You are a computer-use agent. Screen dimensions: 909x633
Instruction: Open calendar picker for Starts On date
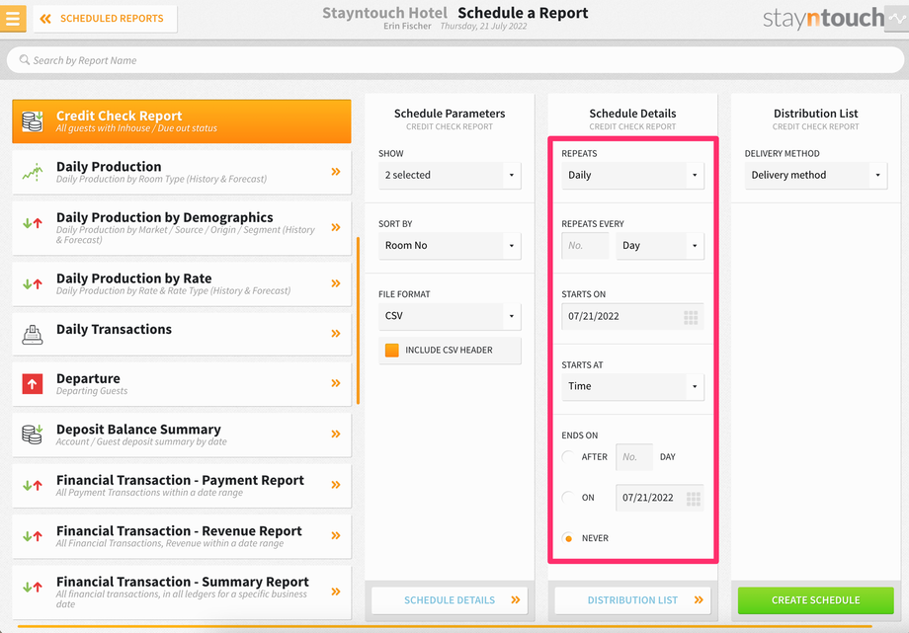click(691, 317)
